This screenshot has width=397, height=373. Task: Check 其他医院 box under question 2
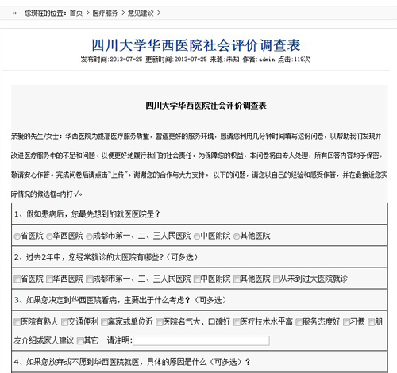tap(237, 279)
